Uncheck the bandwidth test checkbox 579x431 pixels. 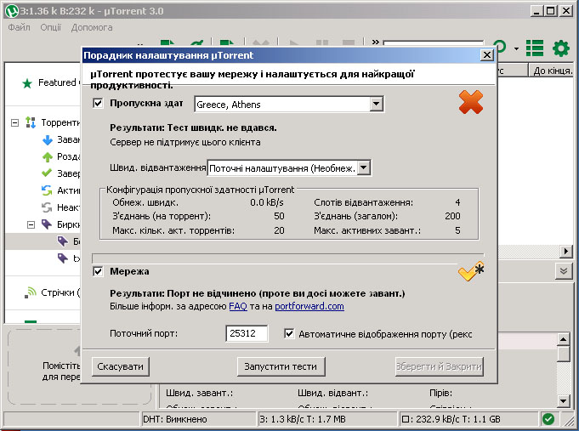(x=98, y=103)
